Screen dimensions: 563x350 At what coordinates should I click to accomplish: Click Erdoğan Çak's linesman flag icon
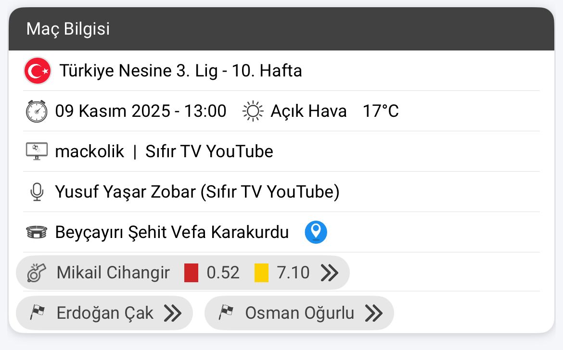[37, 313]
